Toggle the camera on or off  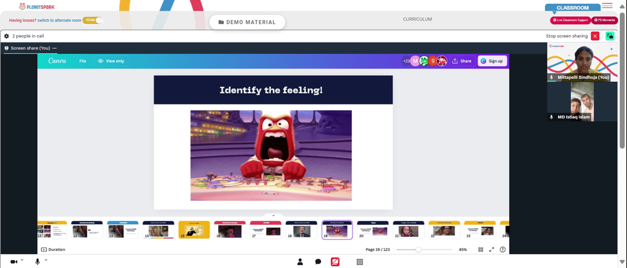(14, 262)
